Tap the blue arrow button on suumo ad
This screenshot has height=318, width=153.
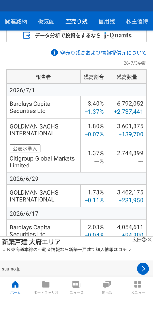point(143,269)
